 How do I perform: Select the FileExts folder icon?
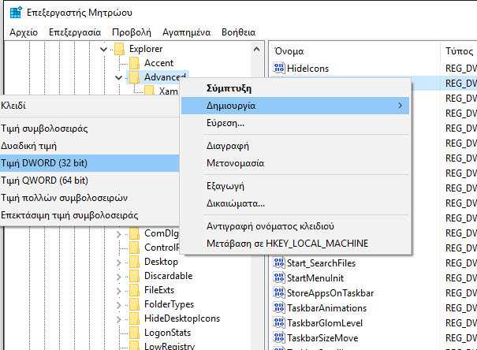(134, 290)
